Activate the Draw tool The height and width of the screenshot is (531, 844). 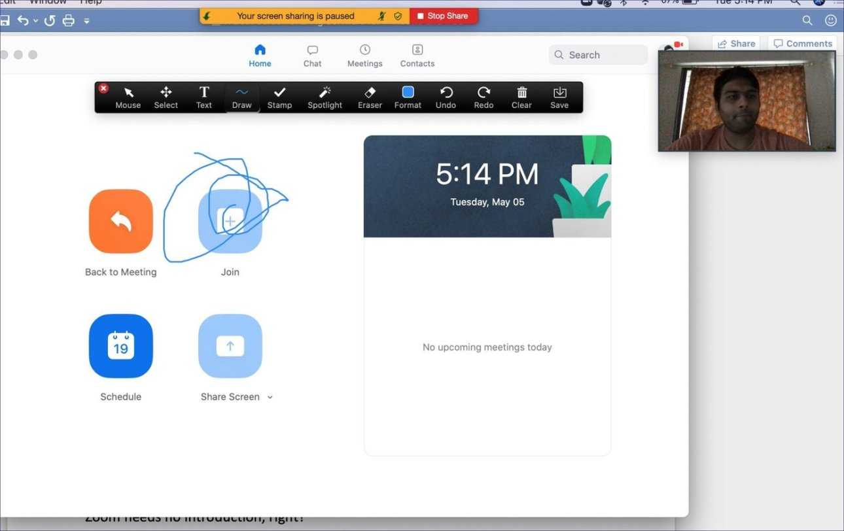coord(241,97)
